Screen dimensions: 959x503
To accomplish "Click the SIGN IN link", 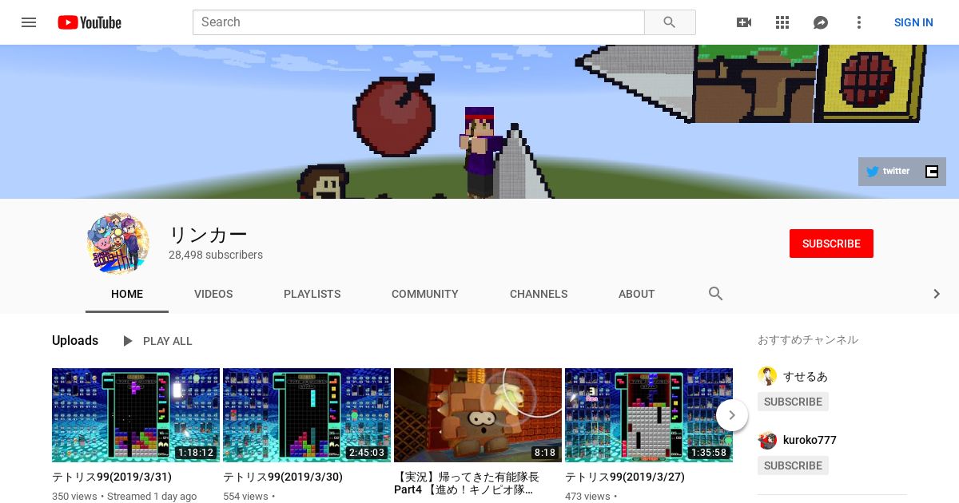I will 913,22.
